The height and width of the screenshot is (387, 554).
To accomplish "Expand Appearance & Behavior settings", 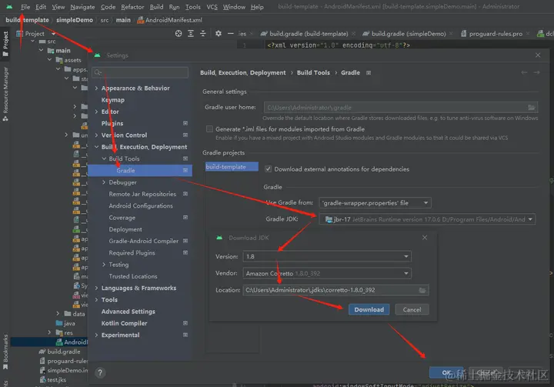I will [x=96, y=88].
